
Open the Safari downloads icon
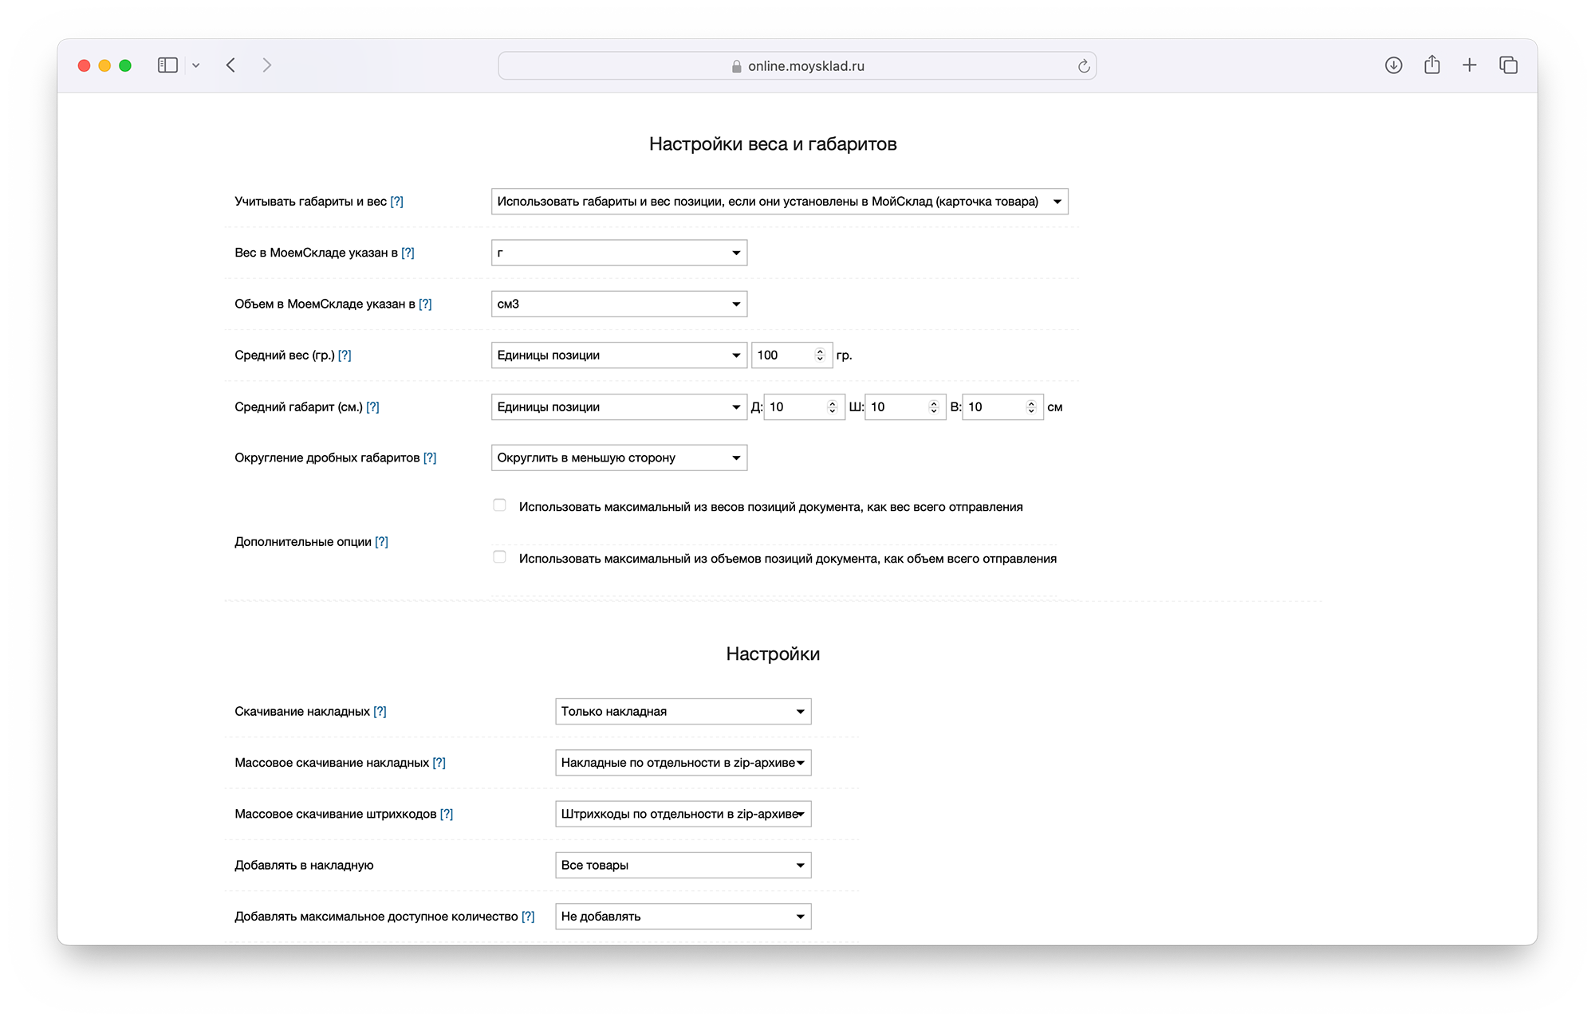pyautogui.click(x=1393, y=65)
